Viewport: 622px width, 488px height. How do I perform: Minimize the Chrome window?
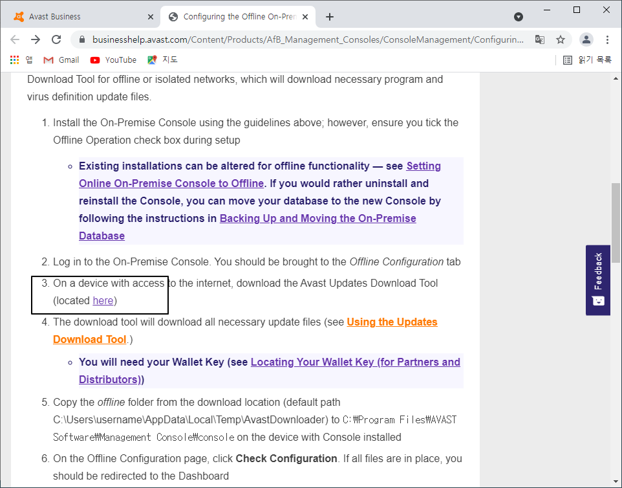(547, 10)
